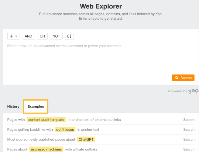Viewport: 199px width, 152px height.
Task: Insert the OR operator
Action: (x=42, y=36)
